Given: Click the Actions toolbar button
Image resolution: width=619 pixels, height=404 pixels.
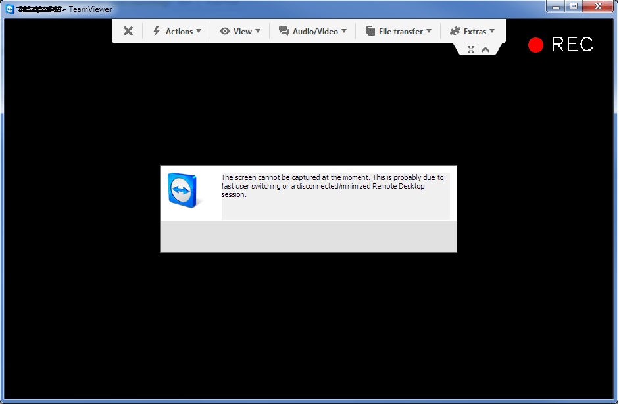Looking at the screenshot, I should (176, 31).
